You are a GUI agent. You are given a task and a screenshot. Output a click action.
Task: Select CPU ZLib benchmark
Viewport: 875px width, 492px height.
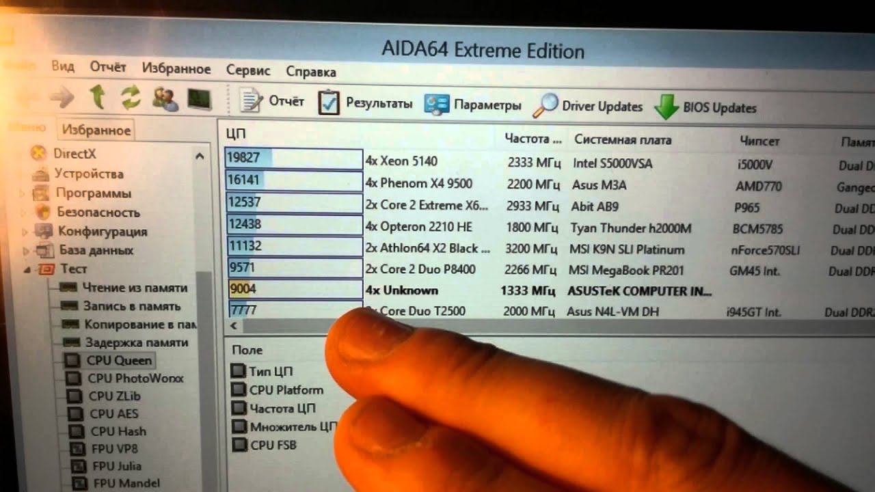click(115, 396)
